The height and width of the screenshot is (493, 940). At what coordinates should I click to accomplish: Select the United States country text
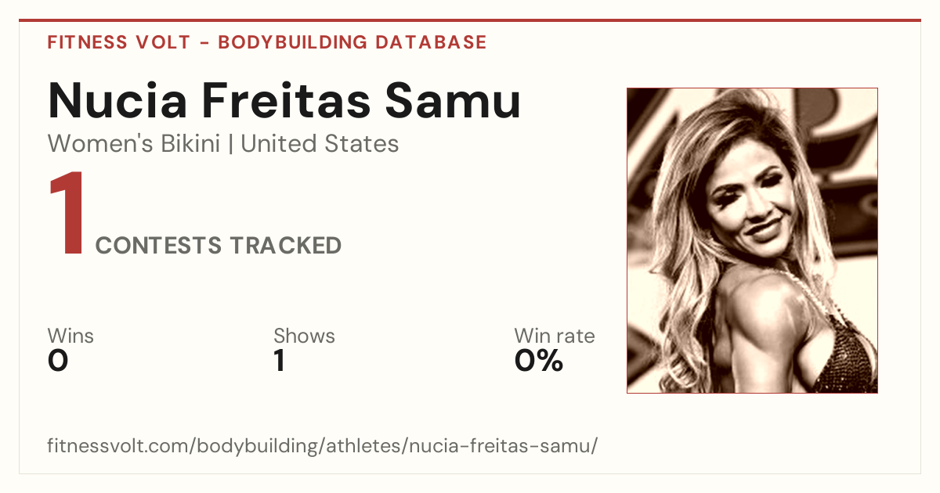[x=320, y=144]
